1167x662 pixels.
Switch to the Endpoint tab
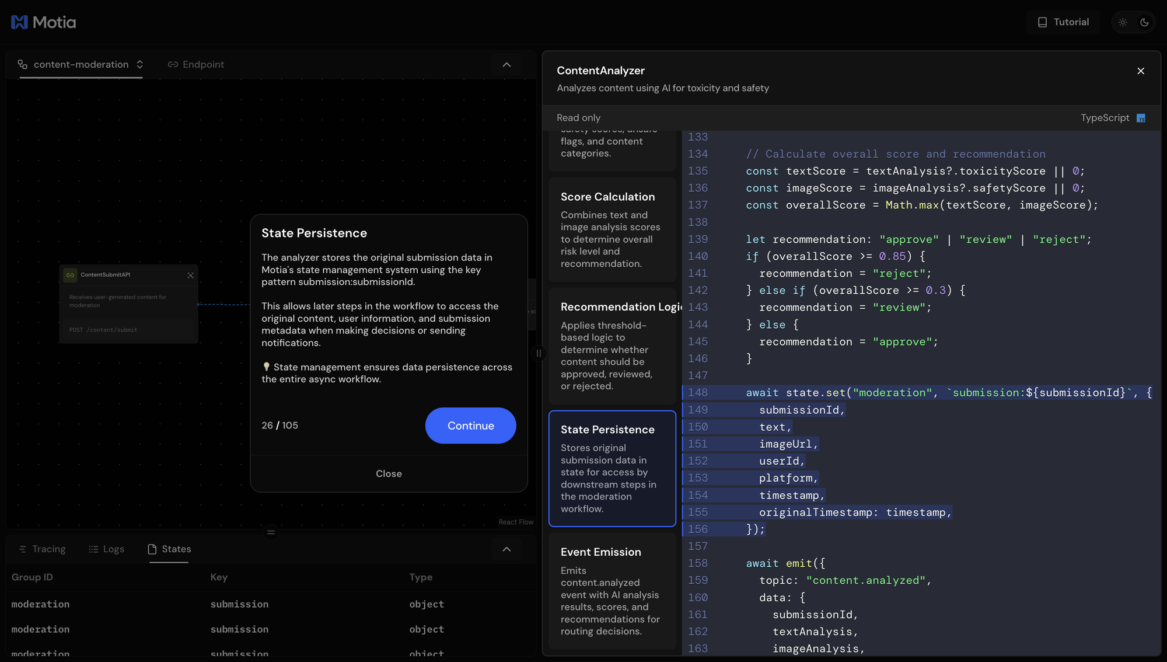pos(196,64)
